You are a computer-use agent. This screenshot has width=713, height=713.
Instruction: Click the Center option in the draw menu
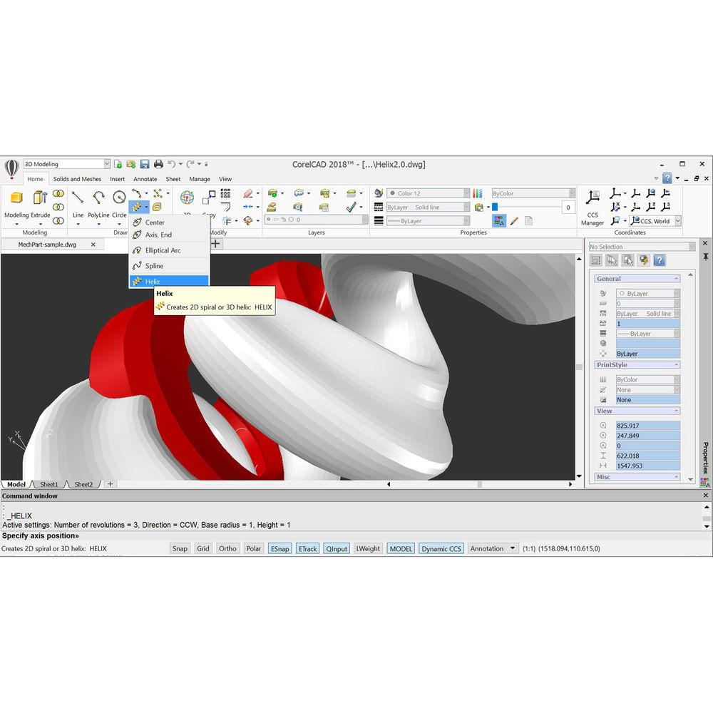point(153,222)
